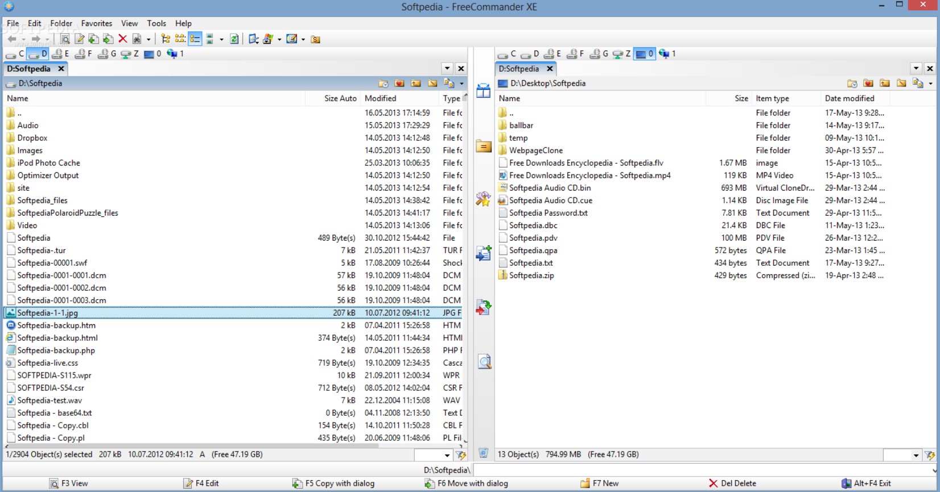
Task: Click the search magnifier icon in middle bar
Action: click(484, 362)
